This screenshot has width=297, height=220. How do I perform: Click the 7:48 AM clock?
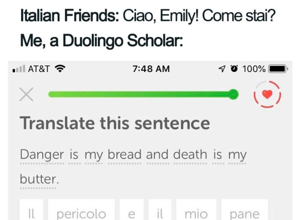[151, 69]
